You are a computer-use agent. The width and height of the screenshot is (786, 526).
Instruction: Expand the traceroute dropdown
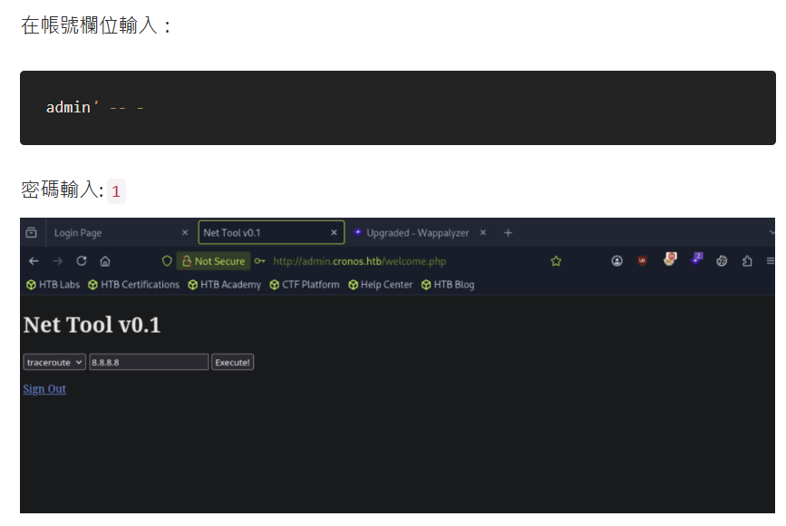(x=54, y=362)
